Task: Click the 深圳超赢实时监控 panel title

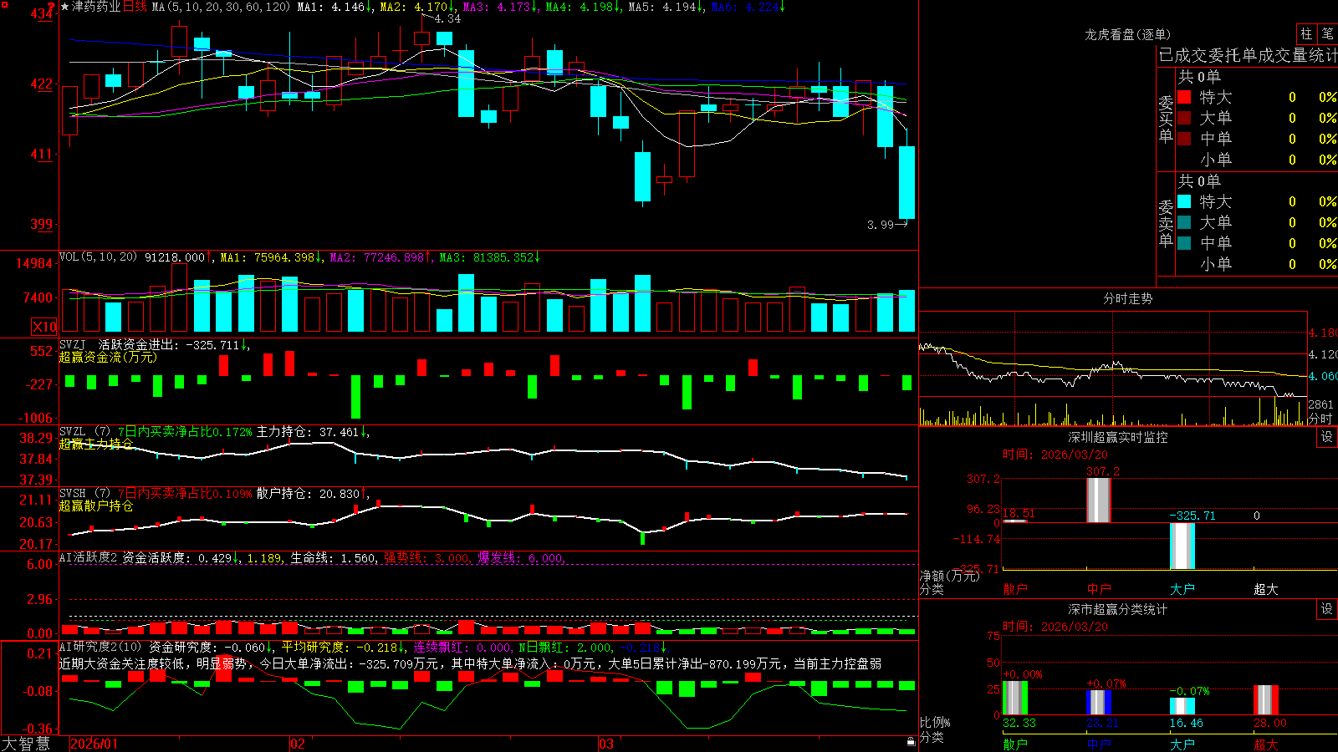Action: tap(1118, 437)
